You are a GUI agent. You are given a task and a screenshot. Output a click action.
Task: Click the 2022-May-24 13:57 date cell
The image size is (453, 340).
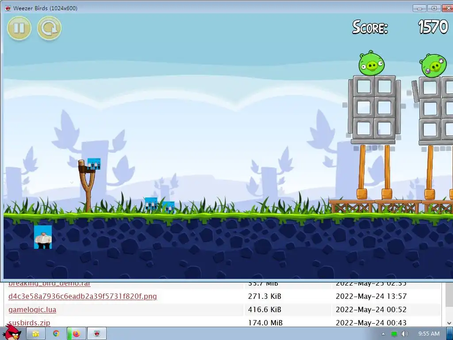[x=371, y=296]
